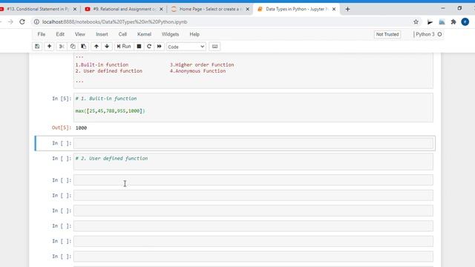Open the Widgets menu

click(x=170, y=34)
